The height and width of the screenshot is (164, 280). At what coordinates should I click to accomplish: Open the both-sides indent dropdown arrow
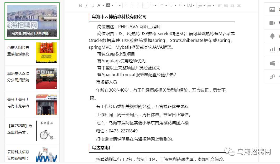[156, 6]
